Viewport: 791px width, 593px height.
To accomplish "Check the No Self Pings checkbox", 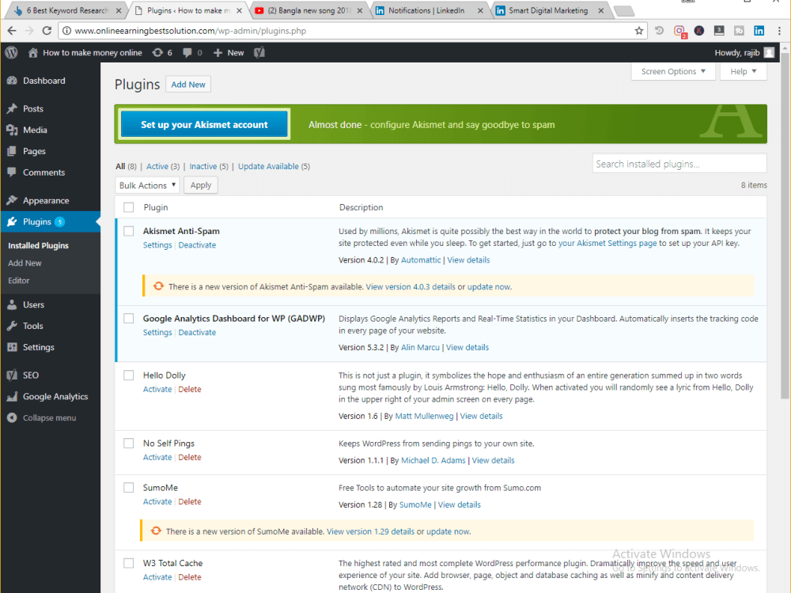I will 129,444.
